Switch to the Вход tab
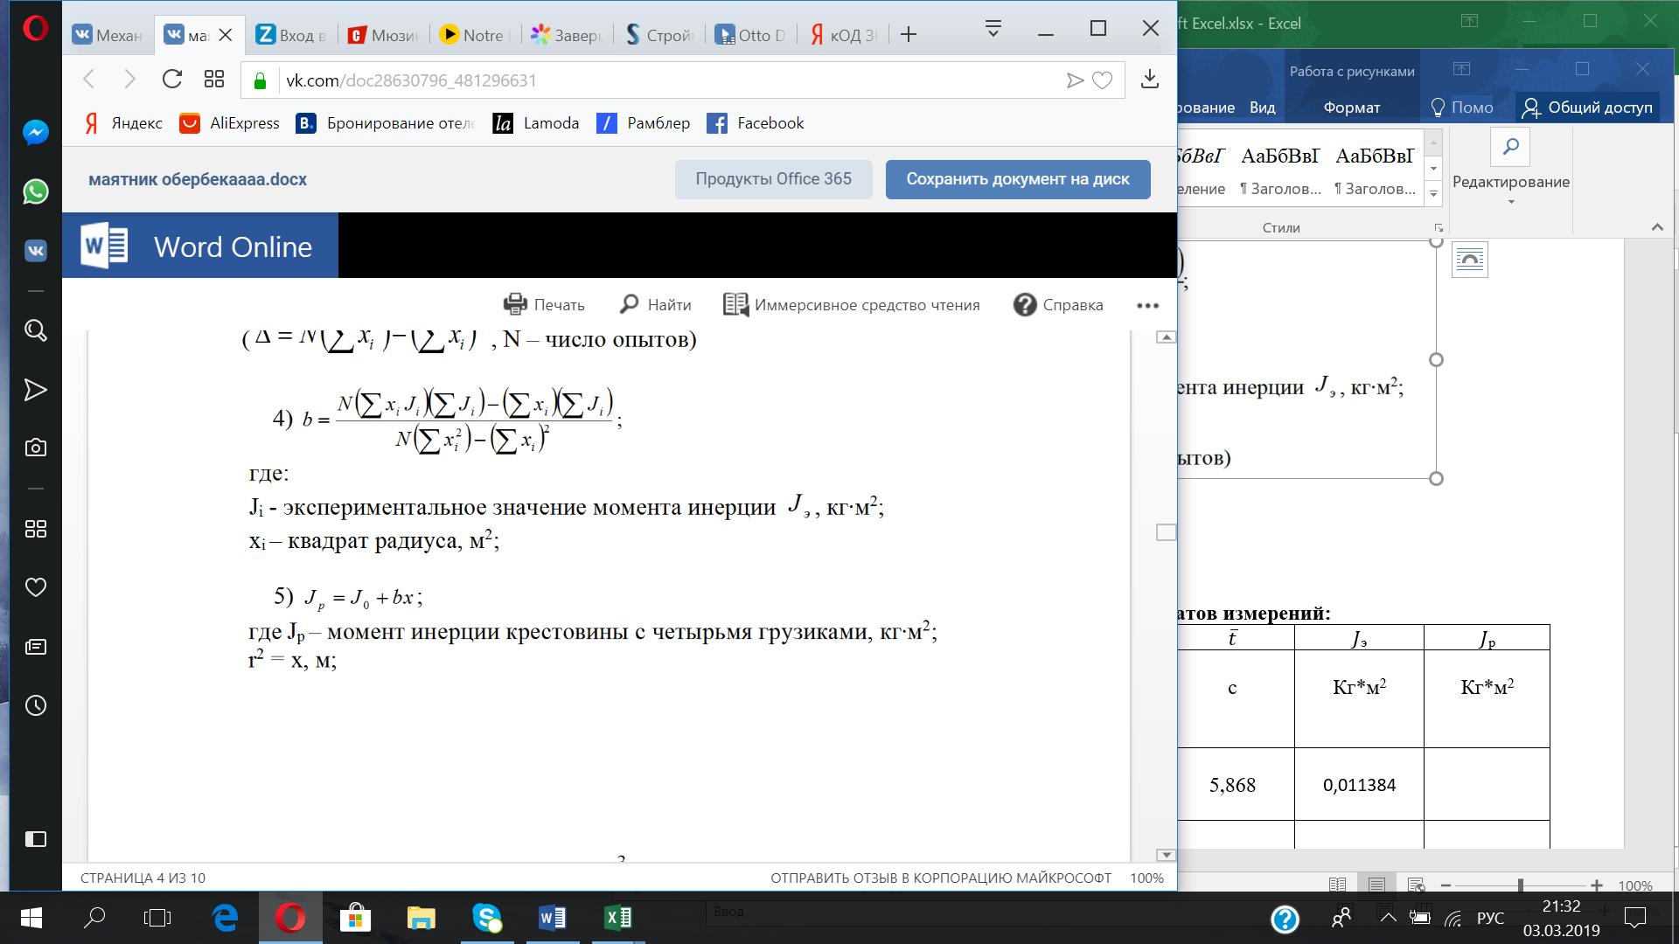This screenshot has height=944, width=1679. tap(291, 35)
